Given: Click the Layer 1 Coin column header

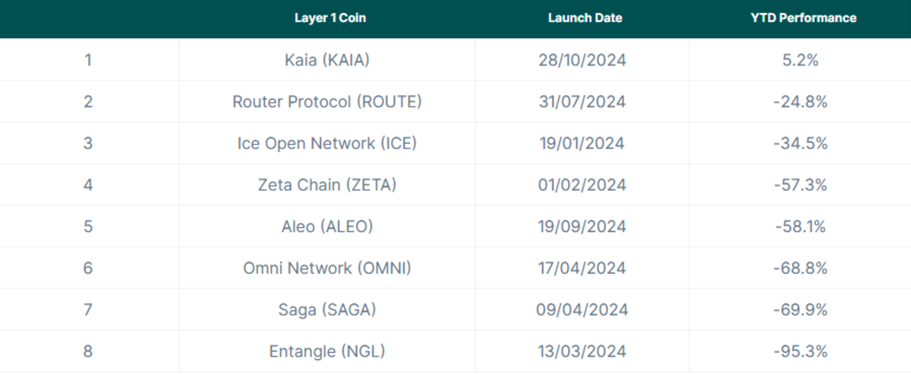Looking at the screenshot, I should pos(330,17).
